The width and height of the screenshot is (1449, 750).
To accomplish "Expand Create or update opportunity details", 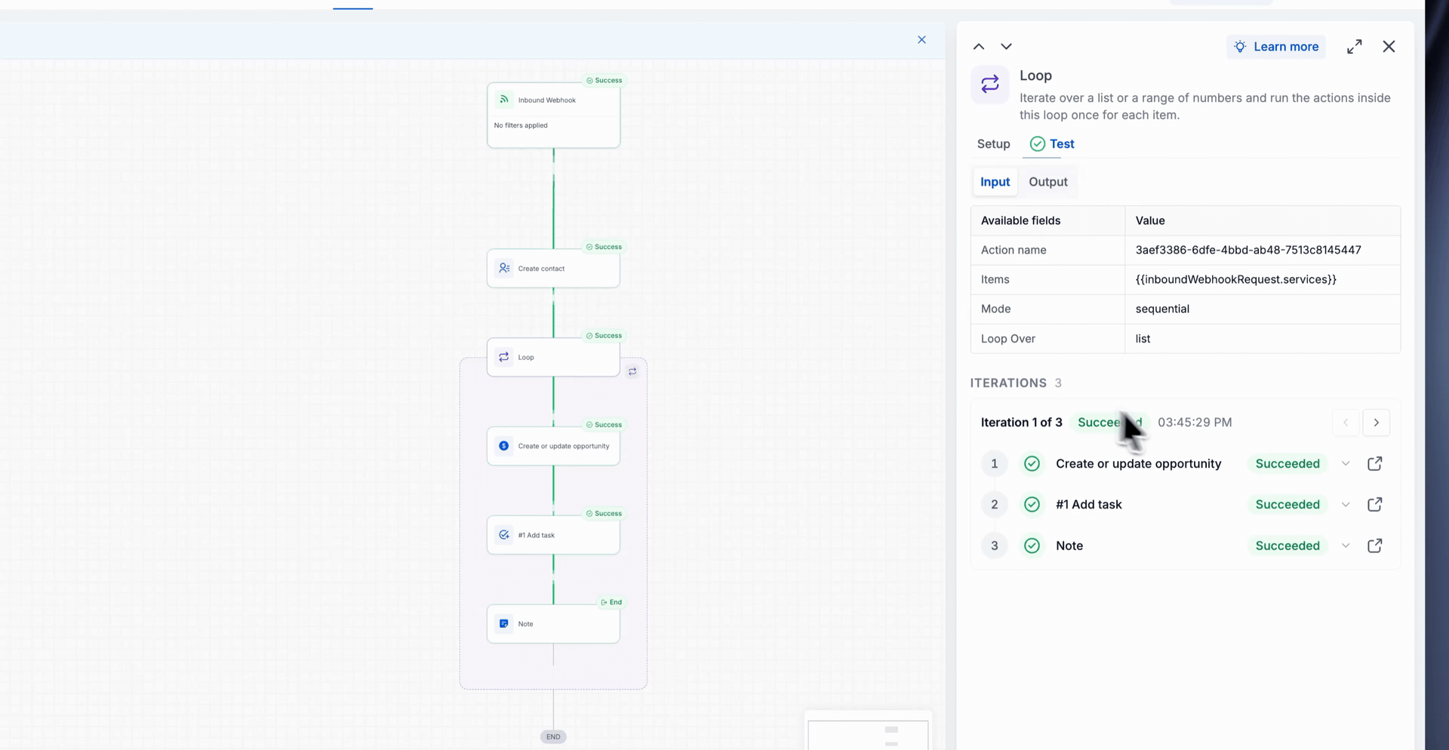I will (1346, 463).
